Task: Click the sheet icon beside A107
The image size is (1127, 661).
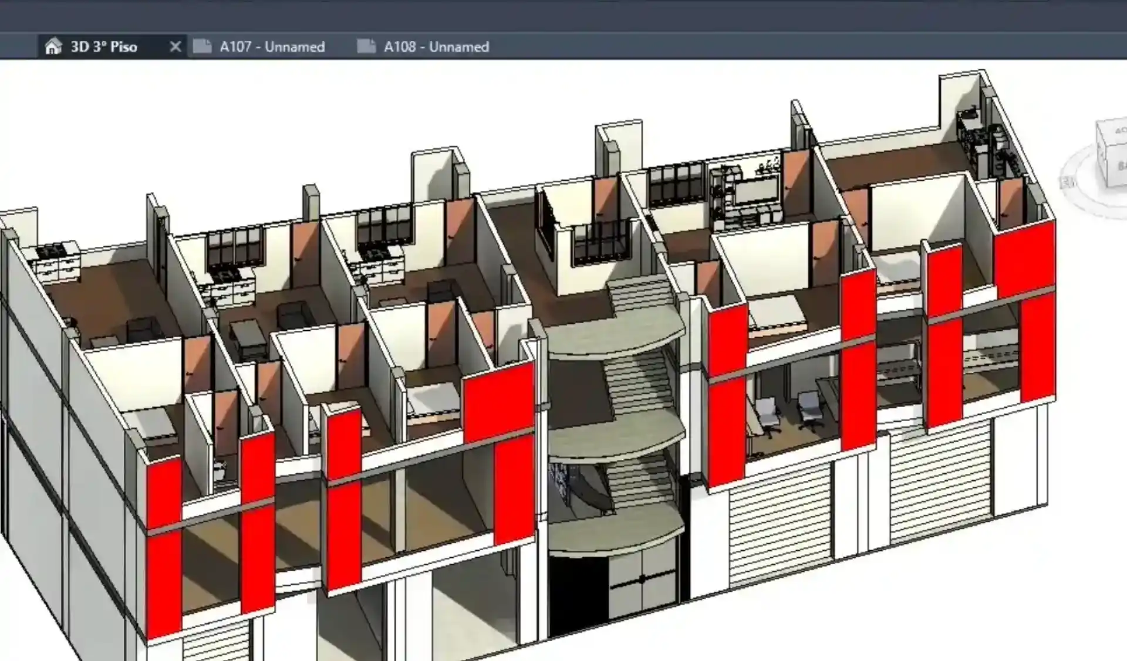Action: click(x=203, y=46)
